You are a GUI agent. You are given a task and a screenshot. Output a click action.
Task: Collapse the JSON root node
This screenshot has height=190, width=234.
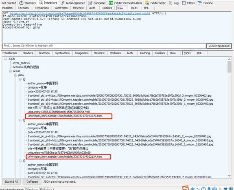pyautogui.click(x=6, y=59)
